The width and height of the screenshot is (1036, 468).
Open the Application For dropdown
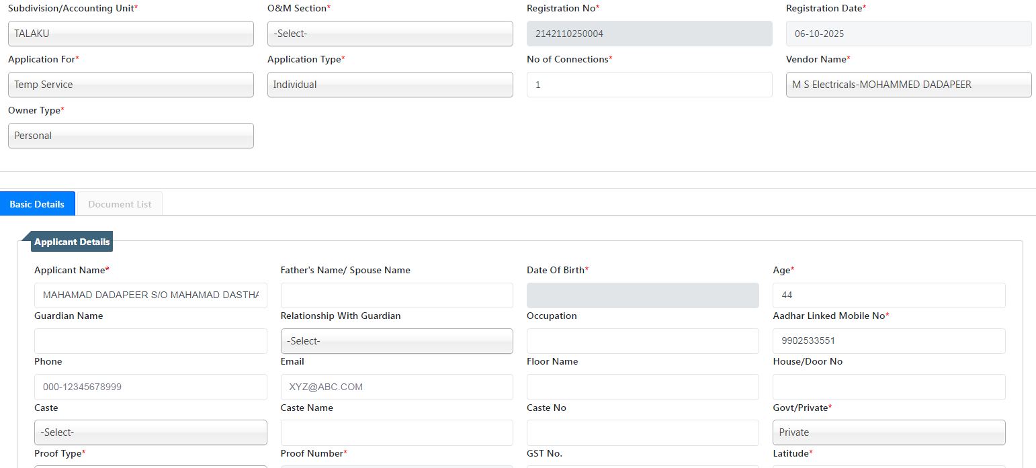[x=131, y=85]
